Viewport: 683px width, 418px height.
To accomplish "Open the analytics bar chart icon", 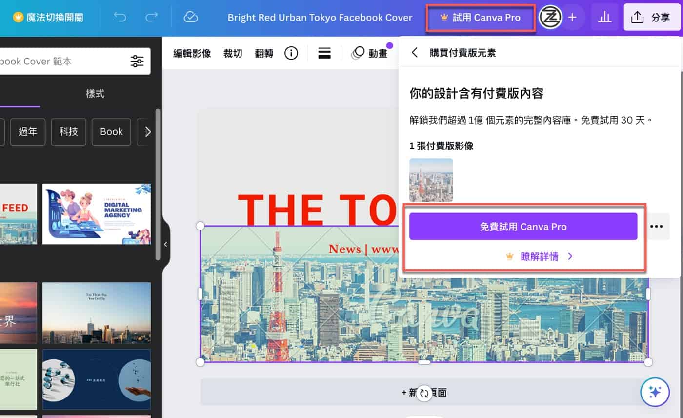I will [605, 18].
